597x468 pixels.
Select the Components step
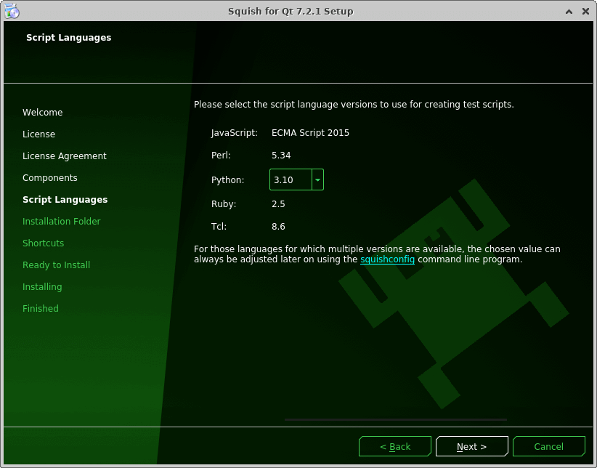pyautogui.click(x=49, y=178)
